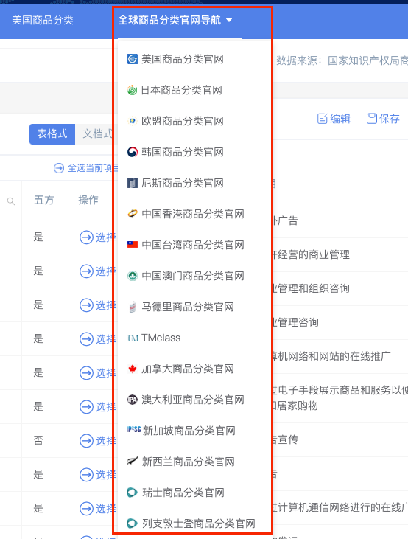Open 加拿大商品分类官网 link
Viewport: 408px width, 539px height.
point(188,369)
